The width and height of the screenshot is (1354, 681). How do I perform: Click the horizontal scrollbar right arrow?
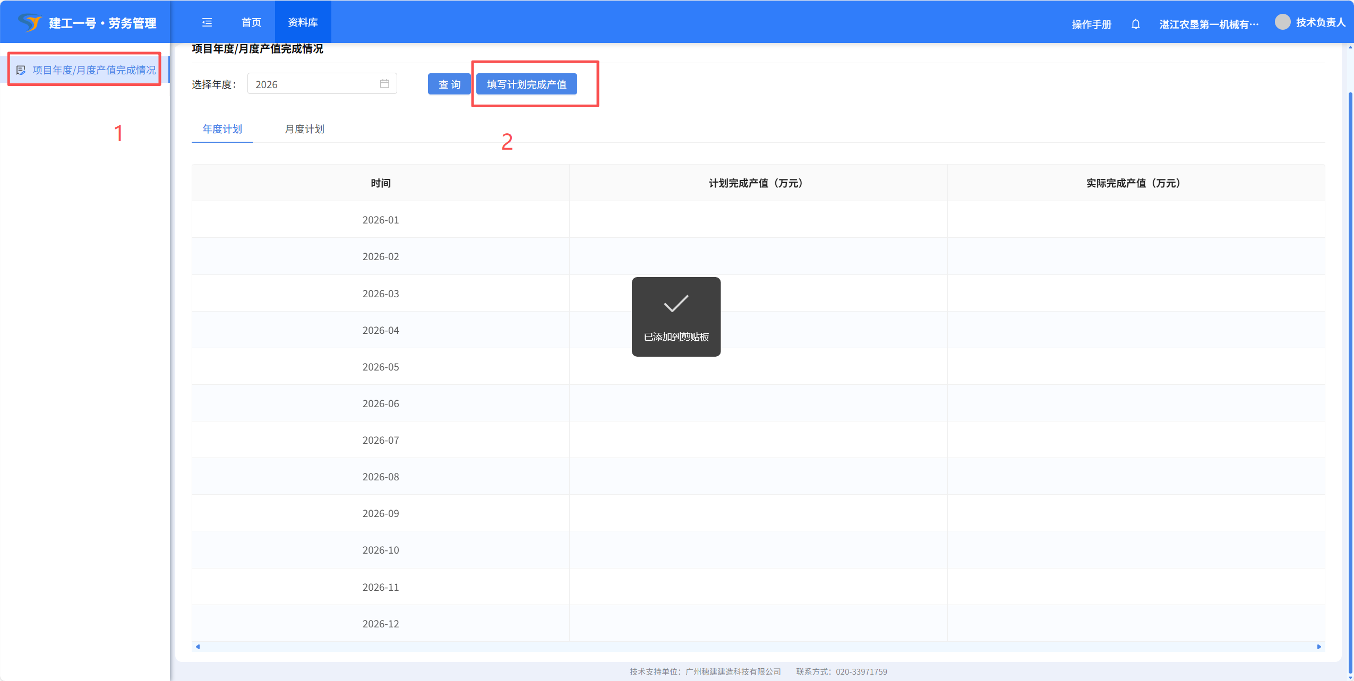pyautogui.click(x=1319, y=646)
